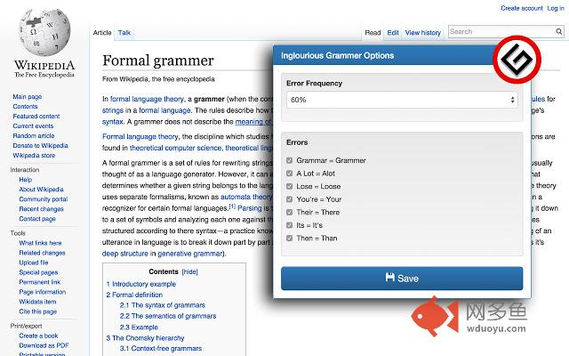Open the Edit tab
569x356 pixels.
pyautogui.click(x=393, y=33)
